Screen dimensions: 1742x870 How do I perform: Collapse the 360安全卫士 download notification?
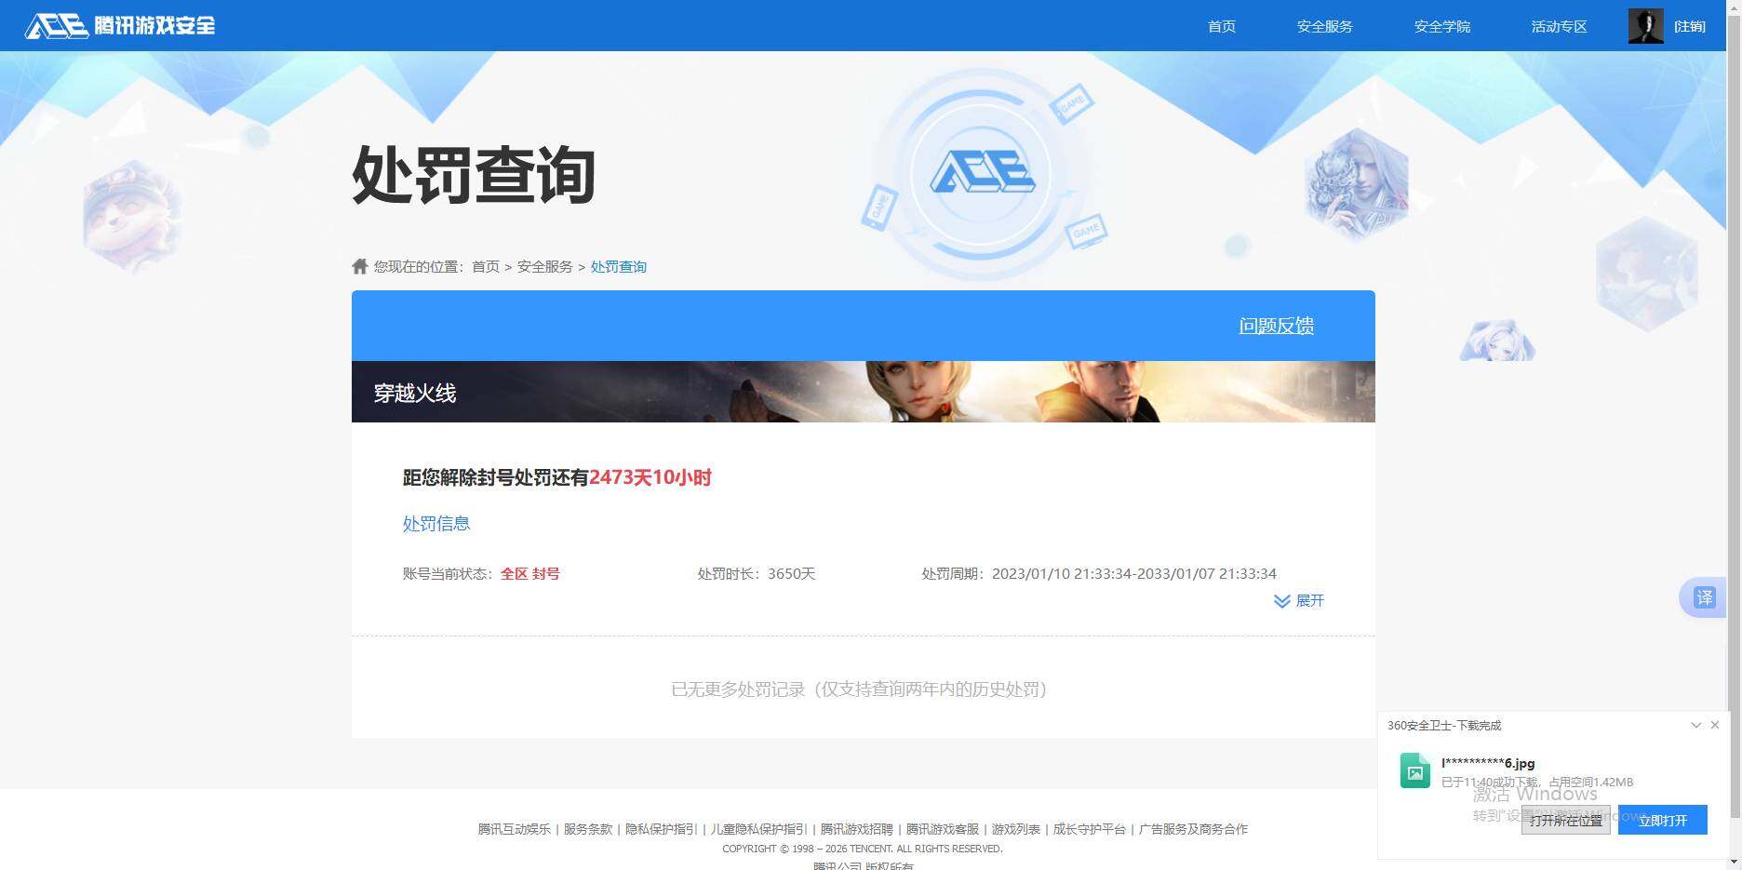pos(1696,725)
